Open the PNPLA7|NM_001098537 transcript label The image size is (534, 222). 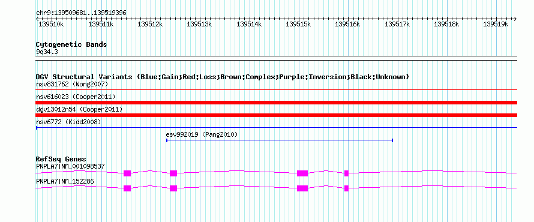[x=70, y=166]
